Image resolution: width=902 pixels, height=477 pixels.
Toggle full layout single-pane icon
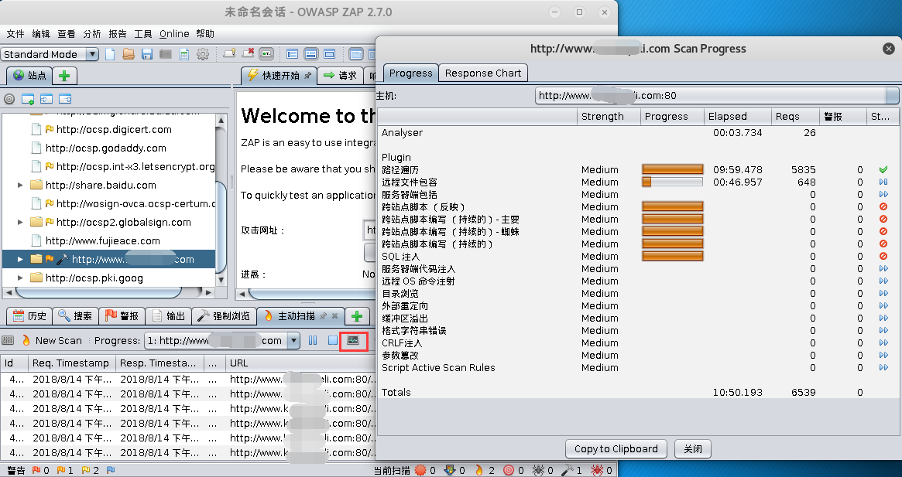330,54
